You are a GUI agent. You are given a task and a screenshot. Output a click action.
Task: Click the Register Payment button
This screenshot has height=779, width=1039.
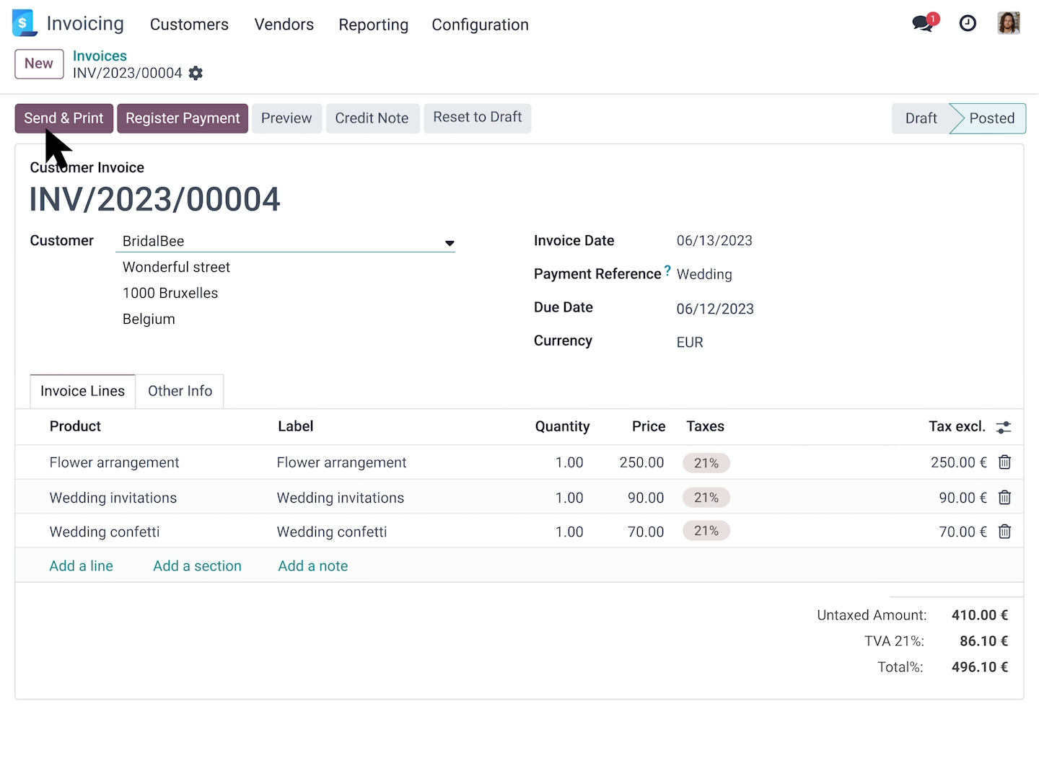(183, 118)
